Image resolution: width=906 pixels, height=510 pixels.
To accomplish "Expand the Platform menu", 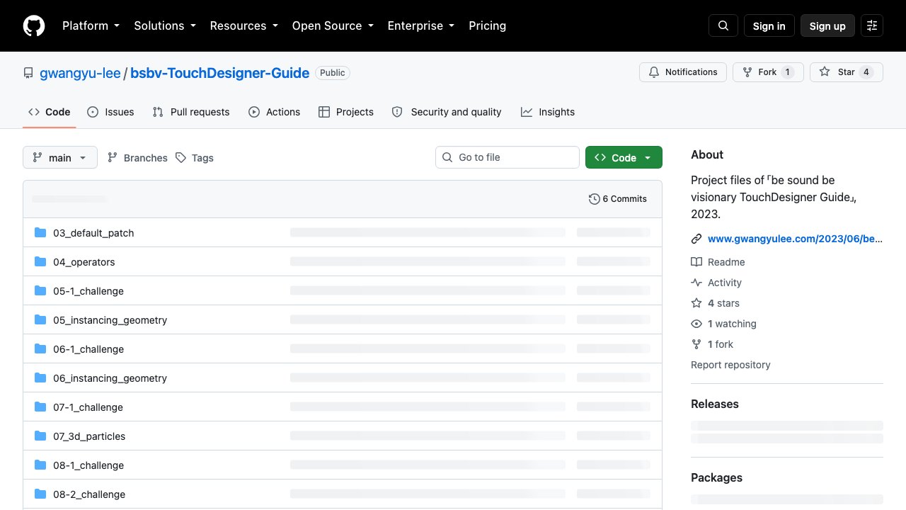I will [x=91, y=25].
